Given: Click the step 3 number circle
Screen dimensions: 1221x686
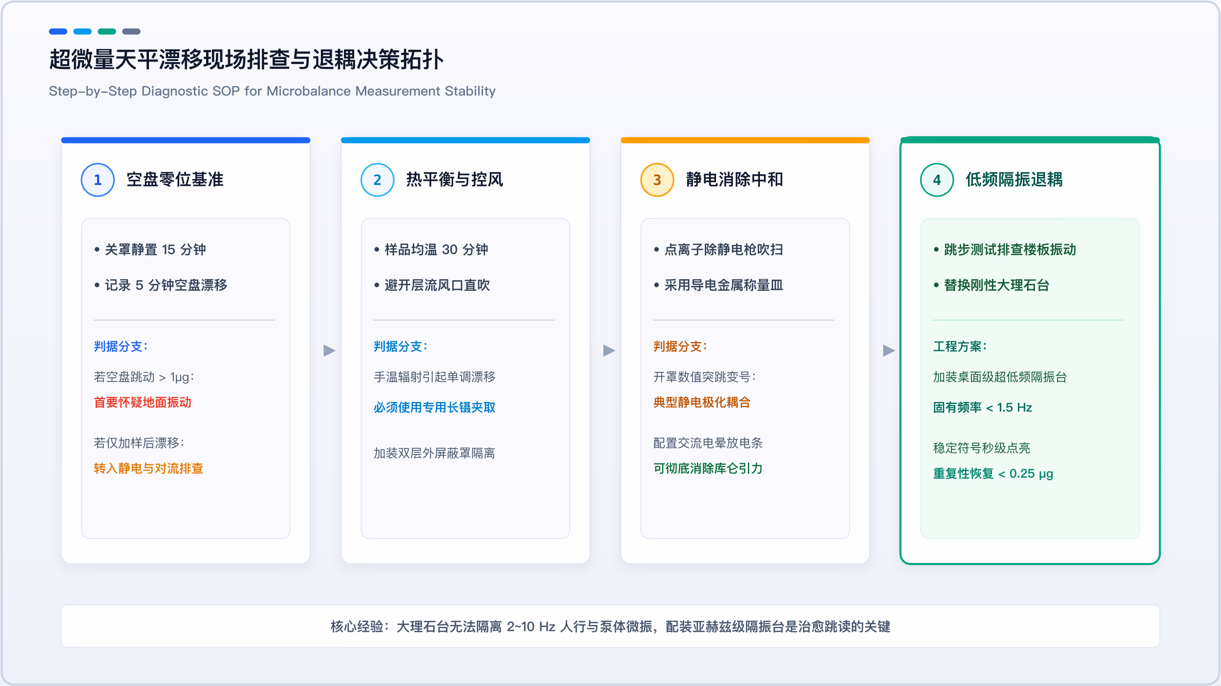Looking at the screenshot, I should [x=657, y=180].
